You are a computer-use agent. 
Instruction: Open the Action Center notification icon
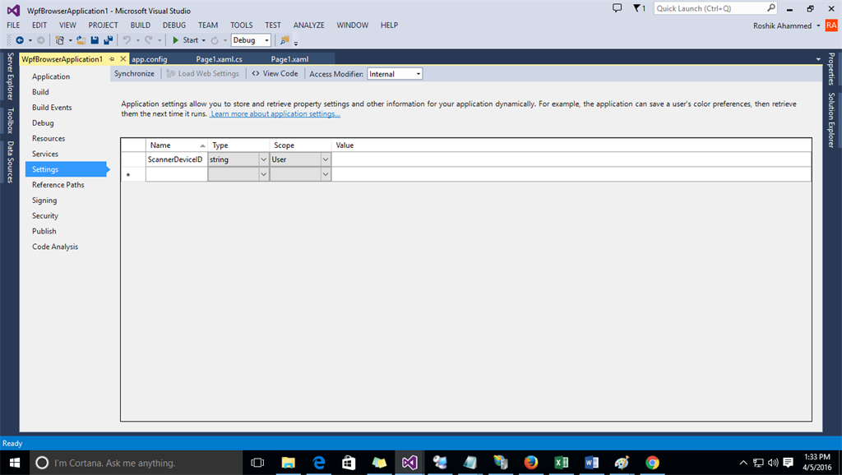(x=789, y=463)
